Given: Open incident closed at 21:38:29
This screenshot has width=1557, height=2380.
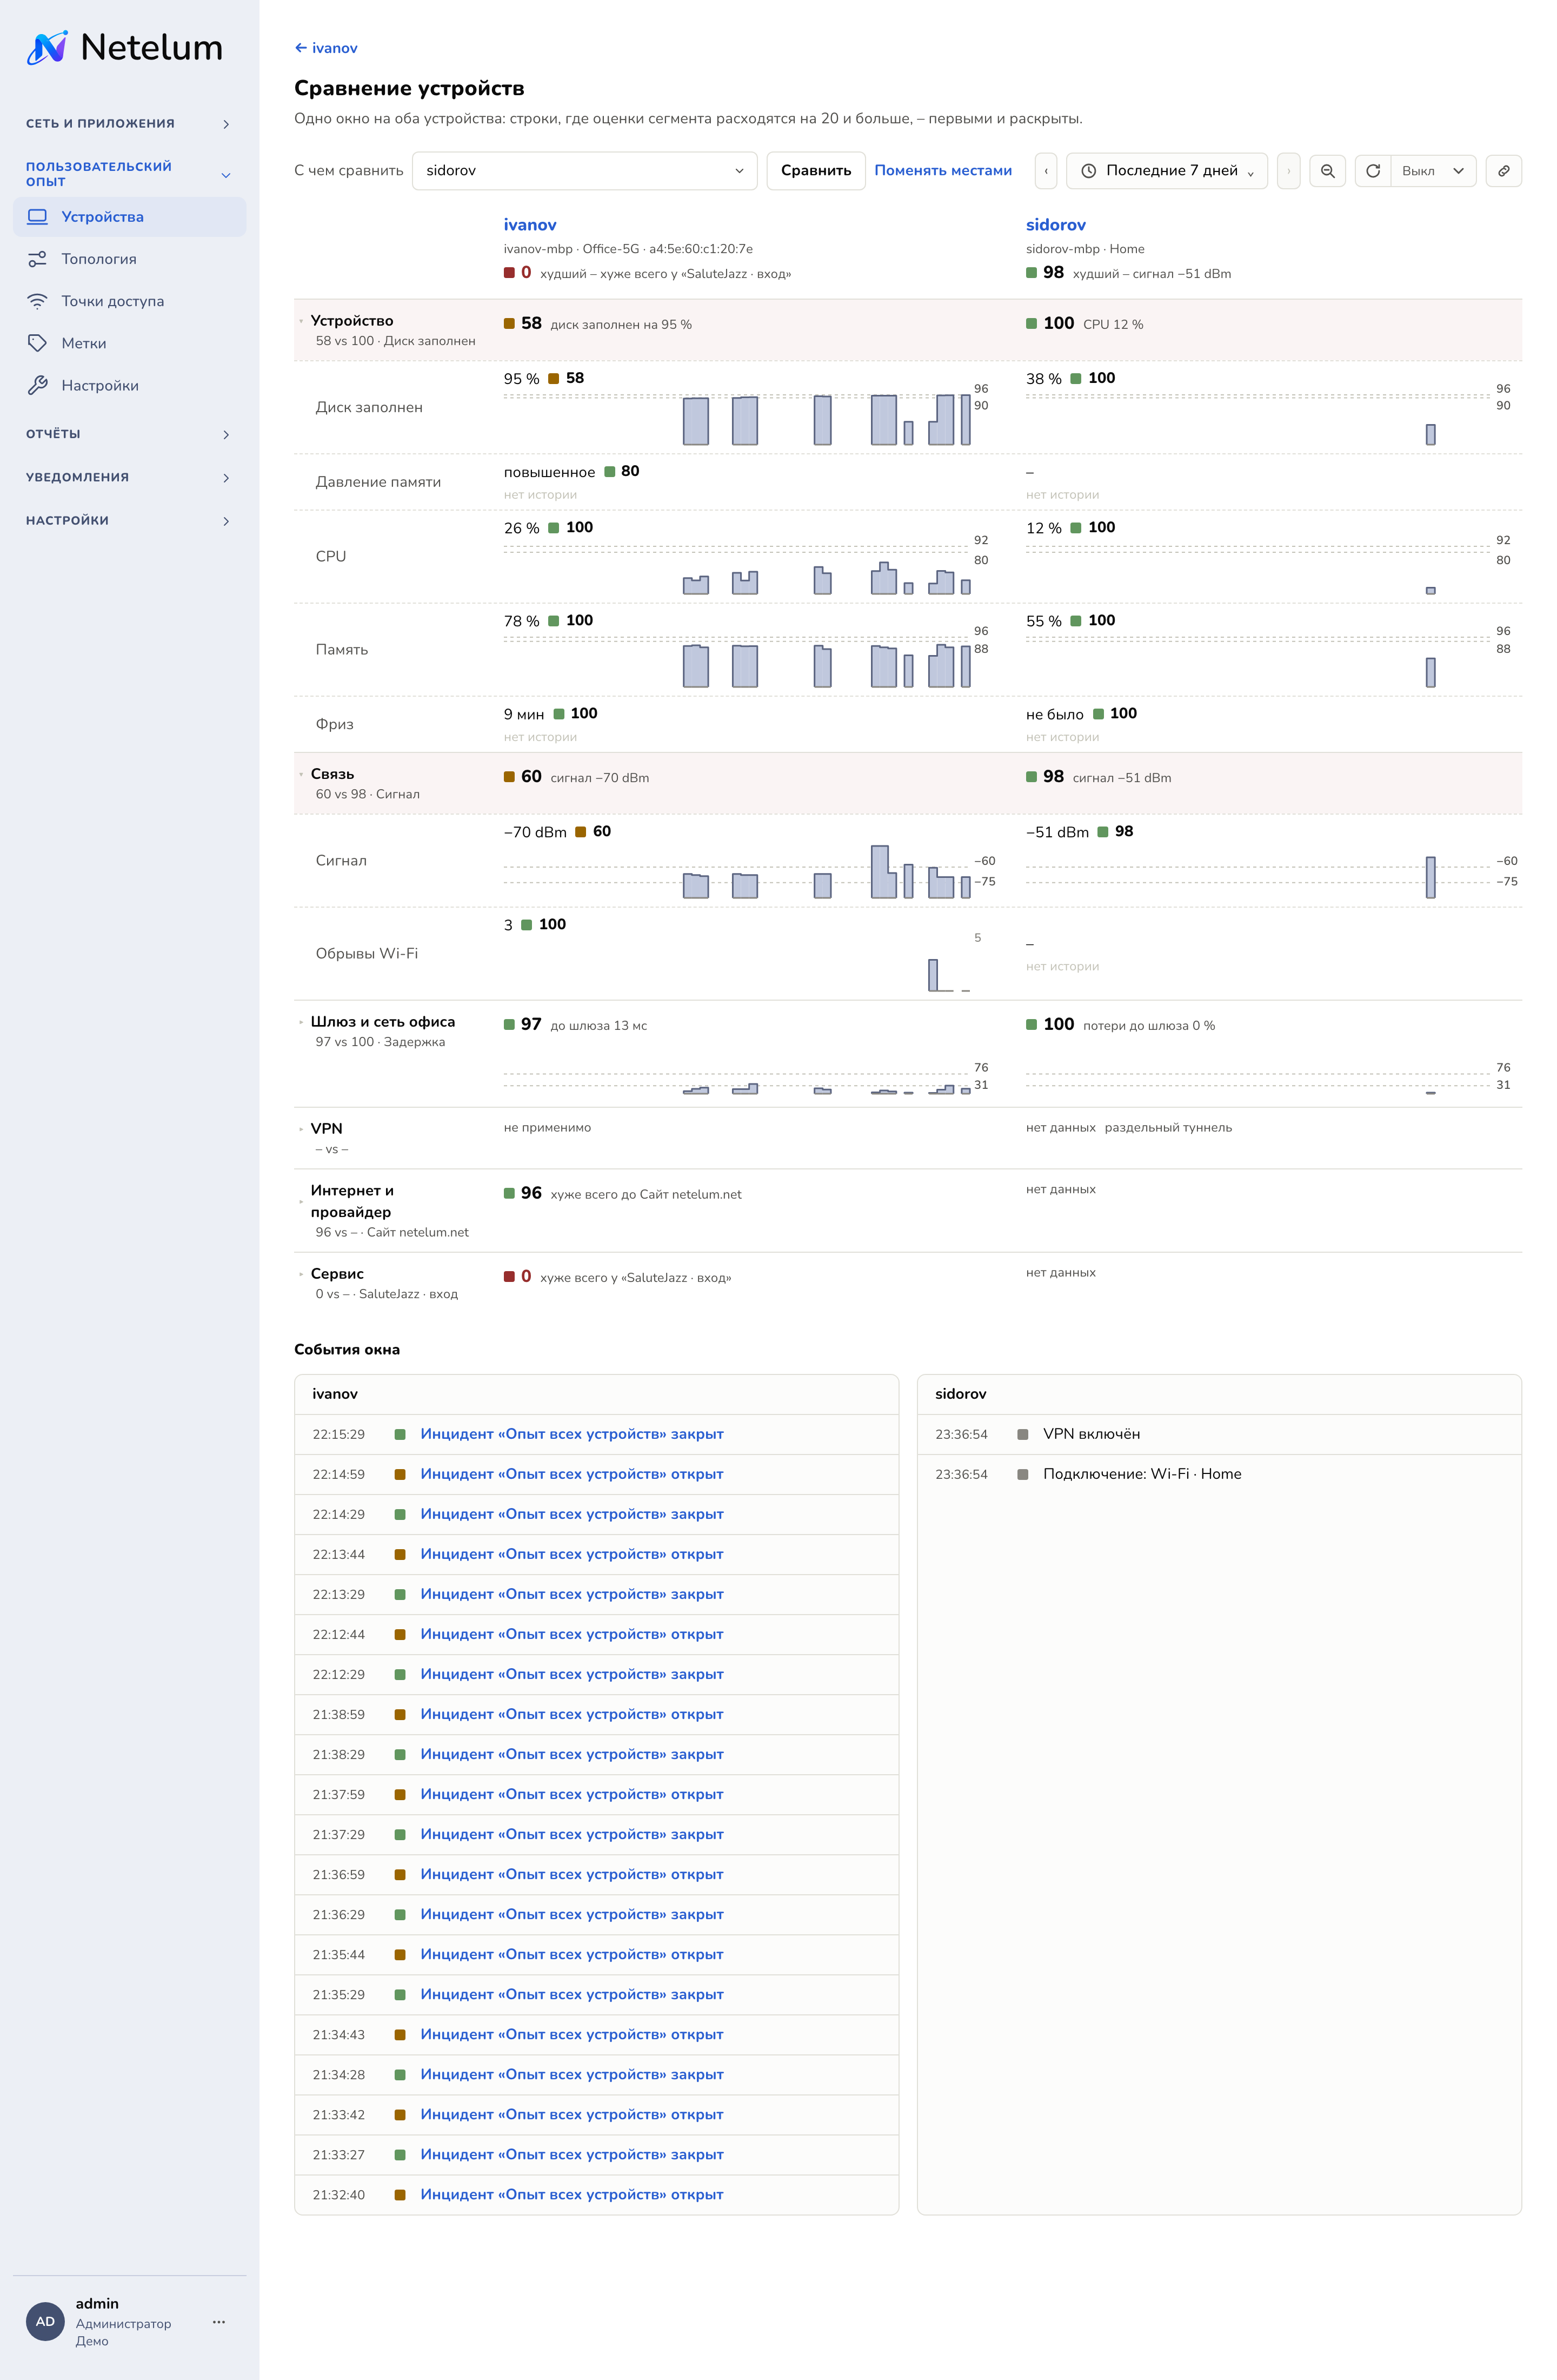Looking at the screenshot, I should [x=571, y=1754].
